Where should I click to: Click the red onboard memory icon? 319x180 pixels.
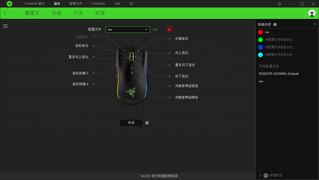click(169, 29)
